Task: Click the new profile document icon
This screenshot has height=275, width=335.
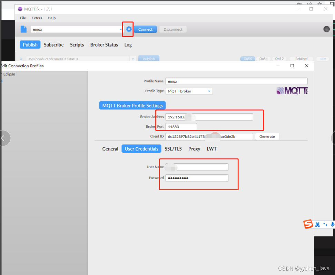Action: click(23, 29)
